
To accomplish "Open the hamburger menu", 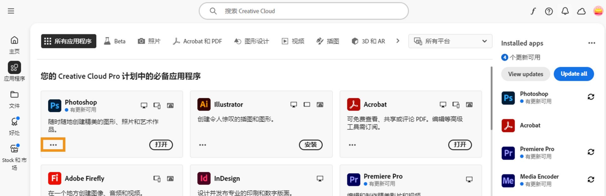I will coord(11,11).
